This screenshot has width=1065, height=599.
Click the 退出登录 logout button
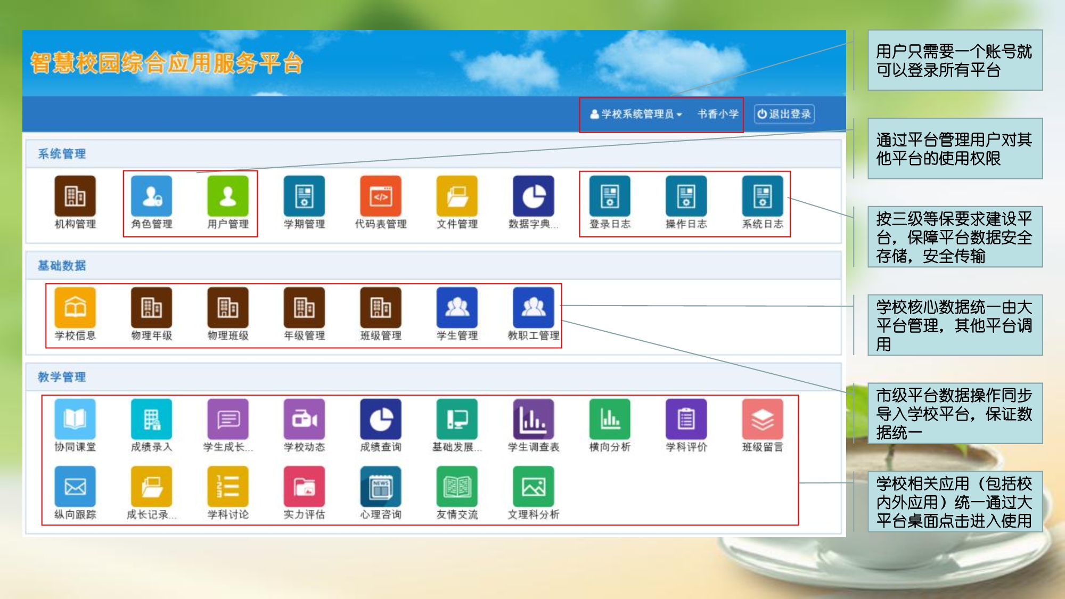click(x=784, y=114)
